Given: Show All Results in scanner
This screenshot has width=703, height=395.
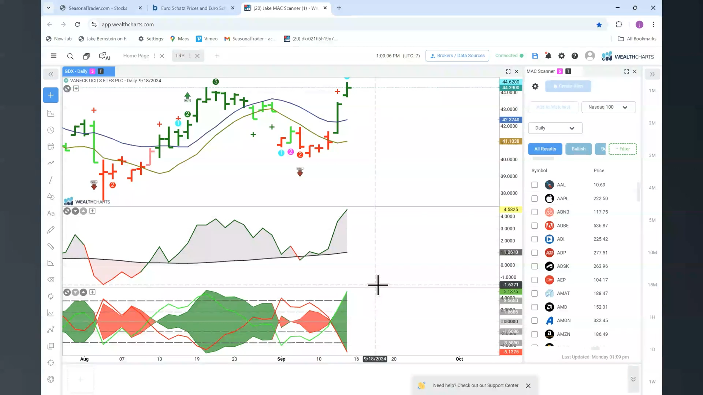Looking at the screenshot, I should click(x=545, y=149).
